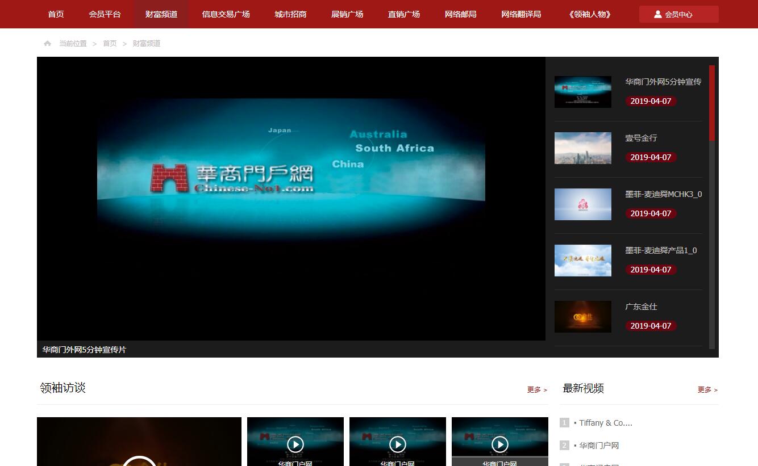The image size is (758, 466).
Task: Click the 华商门外网5分钟宣传片 video caption
Action: 84,350
